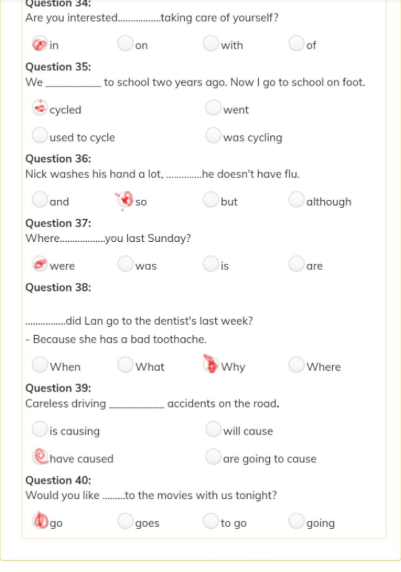Choose 'used to cycle' radio button
Image resolution: width=401 pixels, height=572 pixels.
40,135
